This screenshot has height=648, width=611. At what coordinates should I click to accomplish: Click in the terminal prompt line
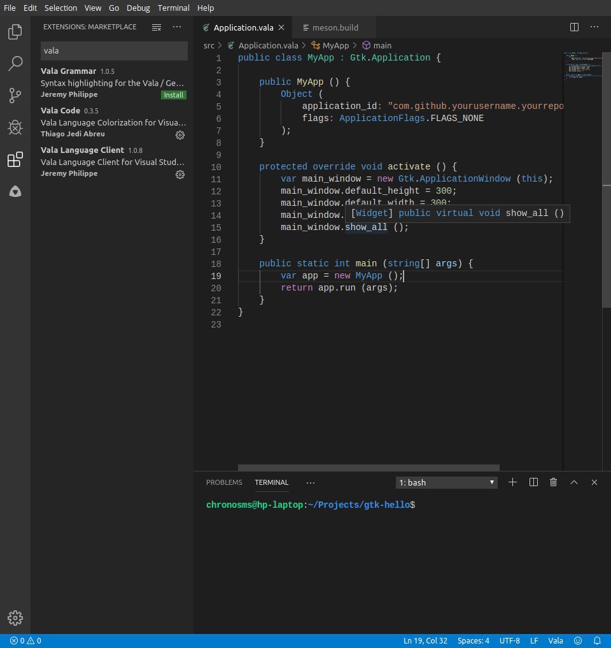(x=311, y=505)
